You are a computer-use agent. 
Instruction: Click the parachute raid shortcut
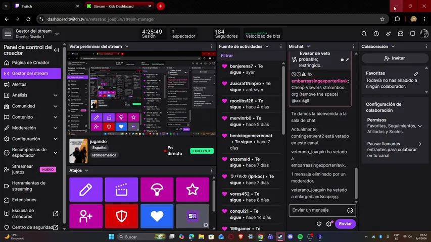coord(157,190)
